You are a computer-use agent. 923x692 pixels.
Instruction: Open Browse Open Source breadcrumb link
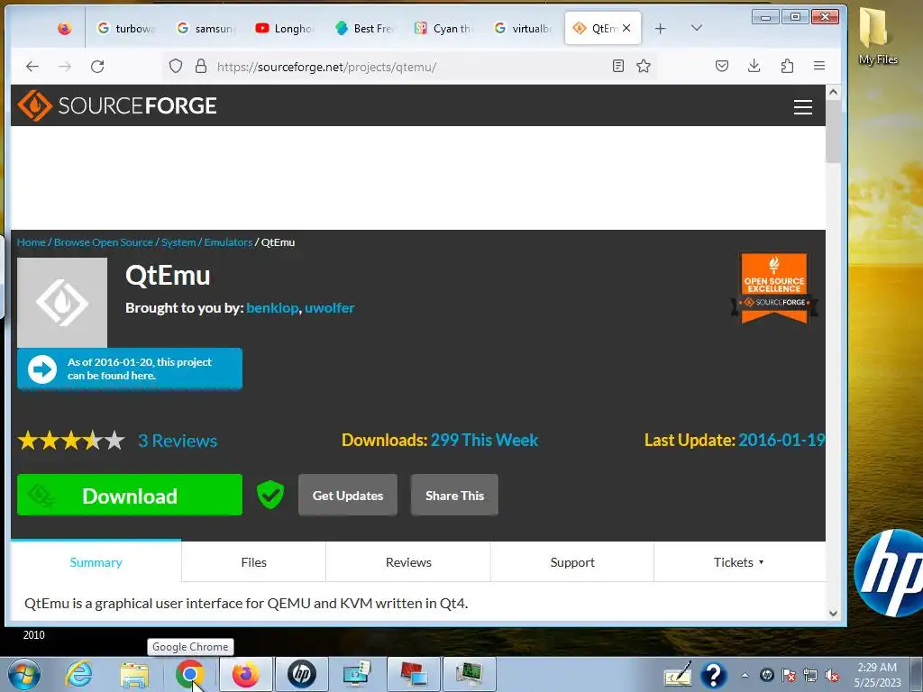104,242
